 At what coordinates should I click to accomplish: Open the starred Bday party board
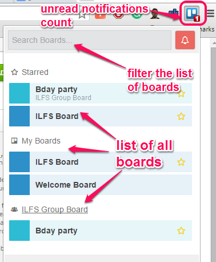pos(101,93)
